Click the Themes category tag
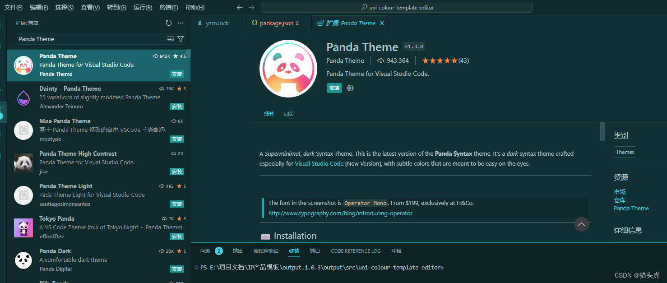667x283 pixels. (625, 152)
